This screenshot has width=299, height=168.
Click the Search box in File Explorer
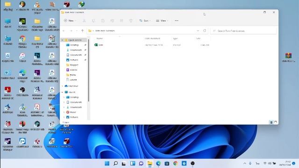pos(243,31)
